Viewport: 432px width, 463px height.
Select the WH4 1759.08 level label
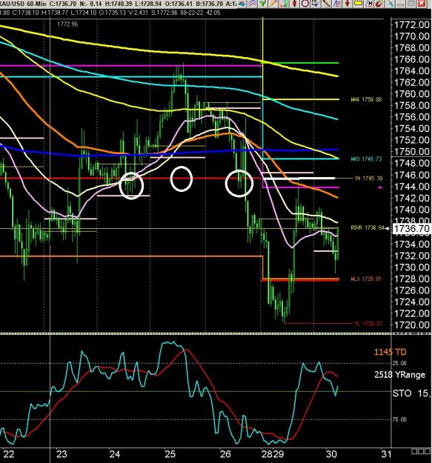tap(366, 99)
